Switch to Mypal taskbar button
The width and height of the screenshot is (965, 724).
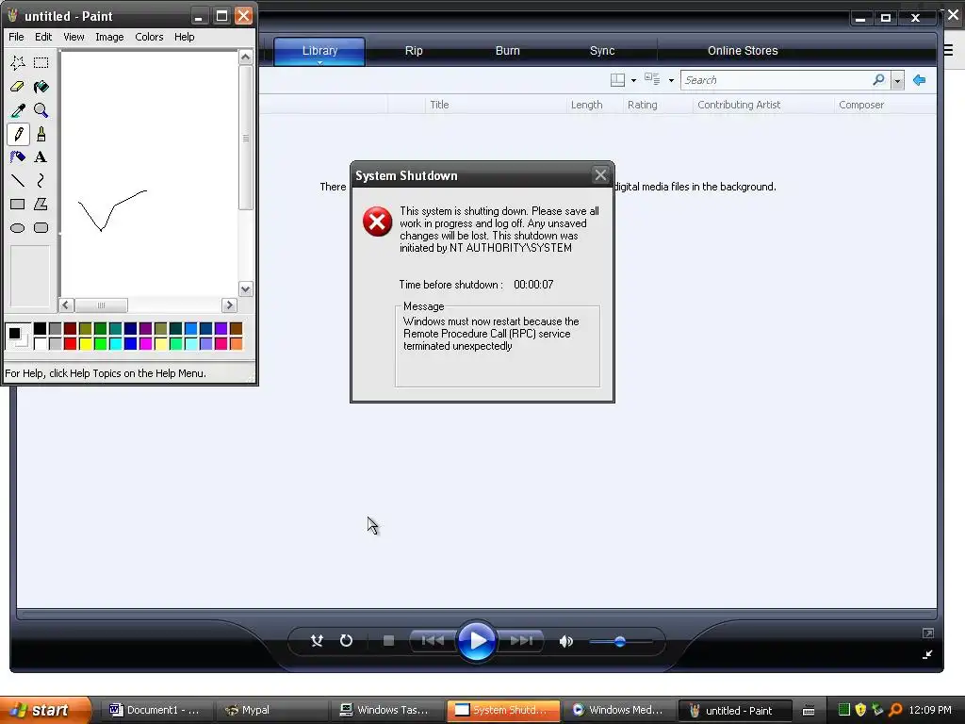click(x=273, y=710)
